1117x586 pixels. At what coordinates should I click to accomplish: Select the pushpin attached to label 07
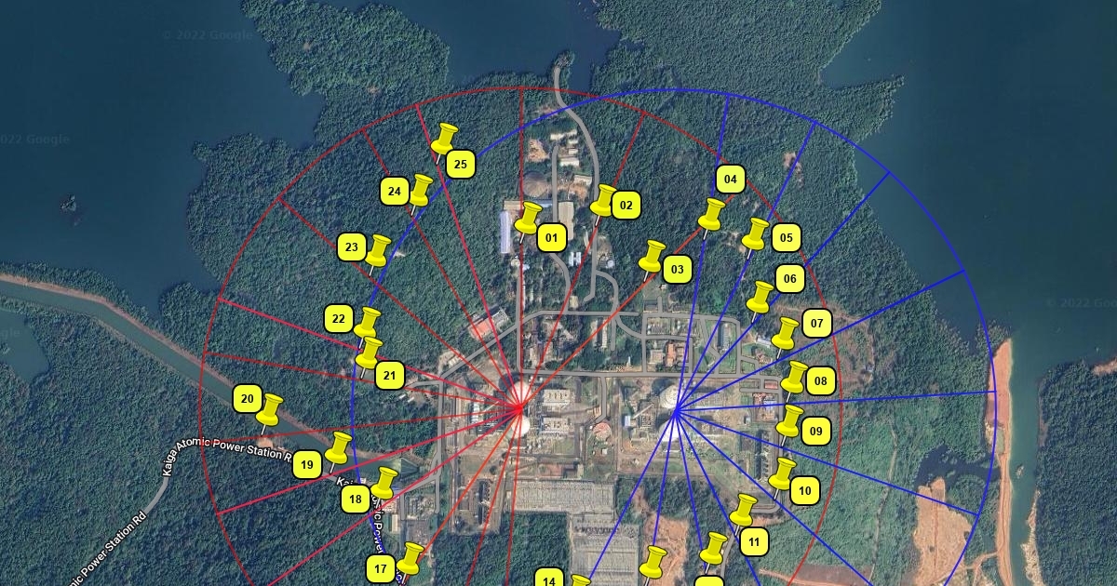pyautogui.click(x=785, y=334)
